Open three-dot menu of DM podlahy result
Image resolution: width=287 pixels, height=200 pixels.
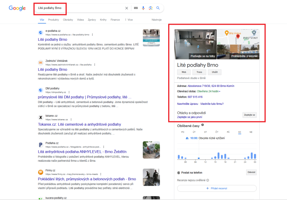69,92
